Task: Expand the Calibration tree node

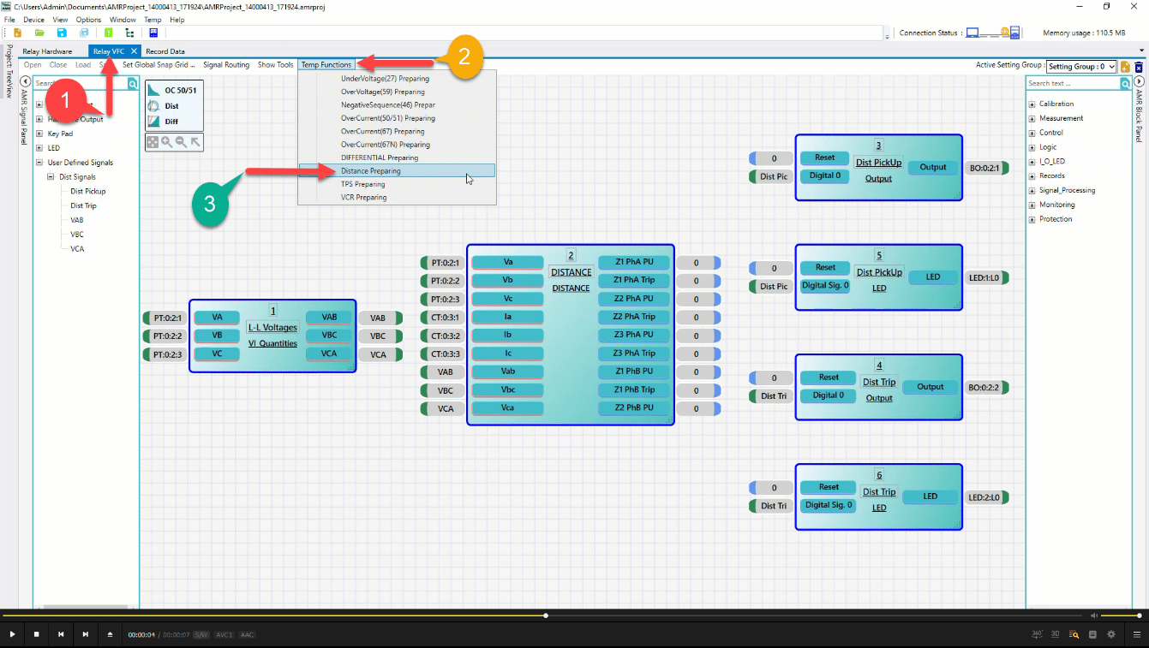Action: 1032,104
